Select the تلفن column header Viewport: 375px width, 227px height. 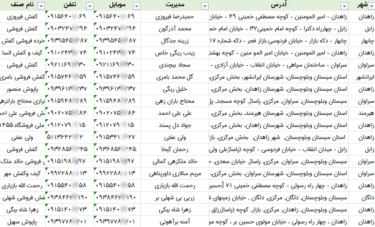click(70, 5)
